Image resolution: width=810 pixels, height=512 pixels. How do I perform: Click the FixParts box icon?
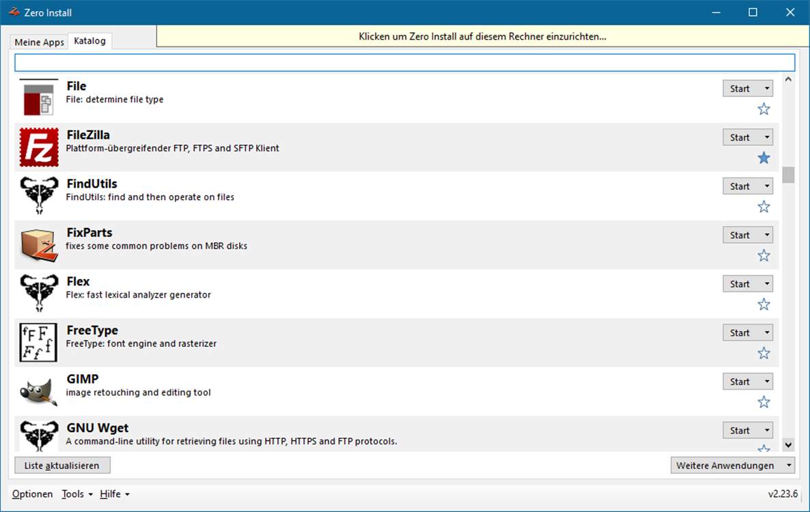tap(39, 244)
